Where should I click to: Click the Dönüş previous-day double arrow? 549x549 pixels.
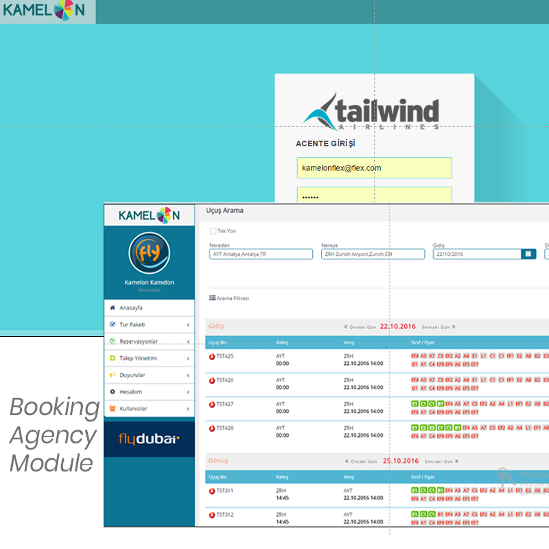(x=347, y=461)
